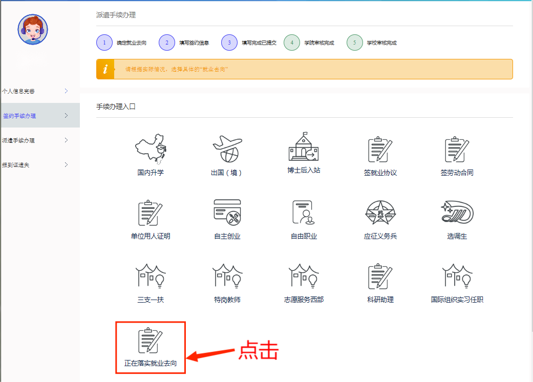Expand the 报到证遗失 arrow in sidebar
The image size is (533, 382).
[x=66, y=164]
